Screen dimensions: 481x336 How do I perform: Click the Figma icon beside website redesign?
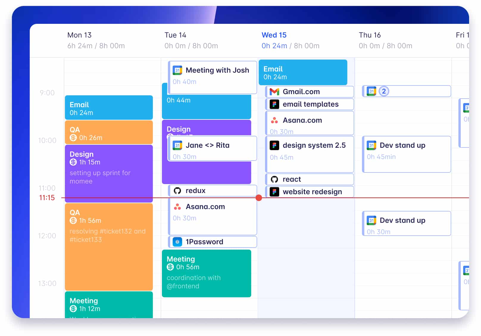pos(274,192)
